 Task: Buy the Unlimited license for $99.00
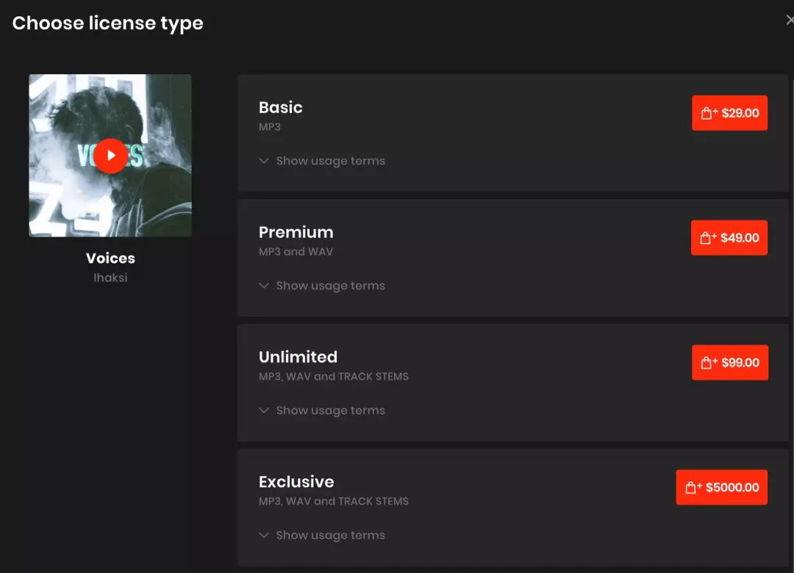pyautogui.click(x=729, y=363)
